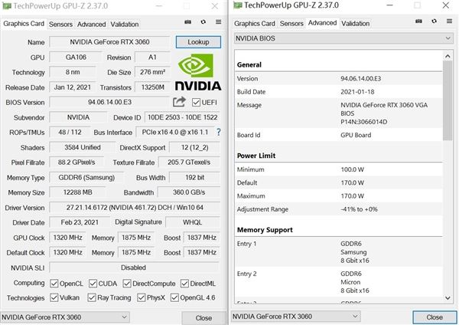
Task: Click the Release Date field Jan 12, 2021
Action: pyautogui.click(x=73, y=87)
